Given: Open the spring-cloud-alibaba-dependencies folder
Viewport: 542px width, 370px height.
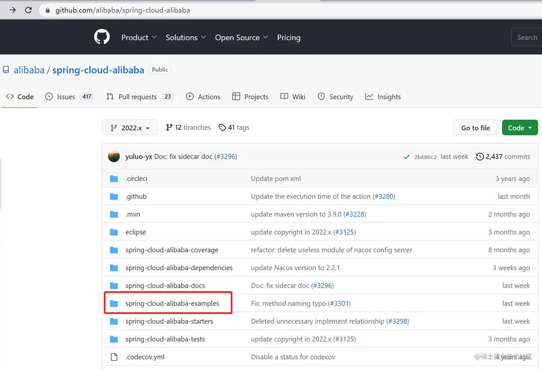Looking at the screenshot, I should [179, 268].
